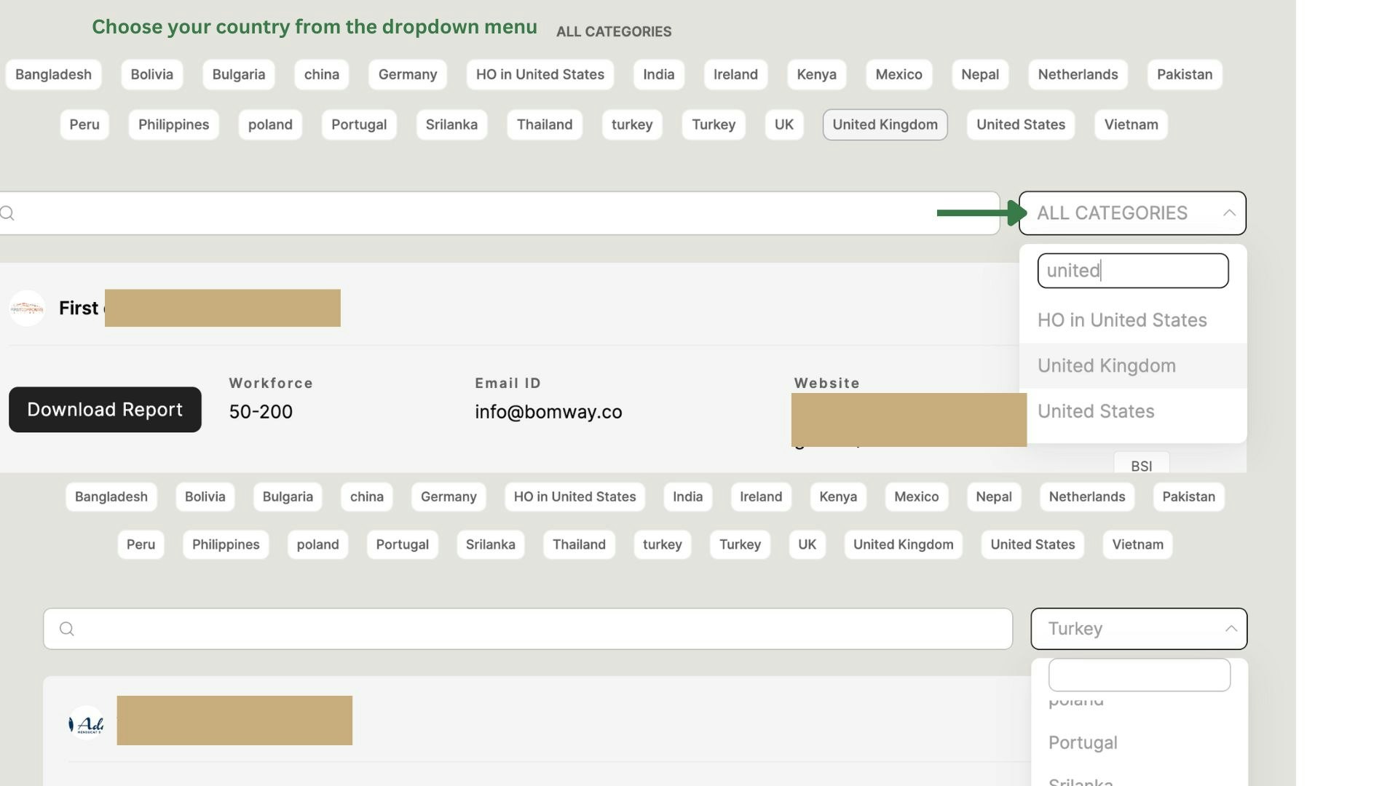Select United States in dropdown list
Screen dimensions: 1398x786
pyautogui.click(x=1095, y=411)
